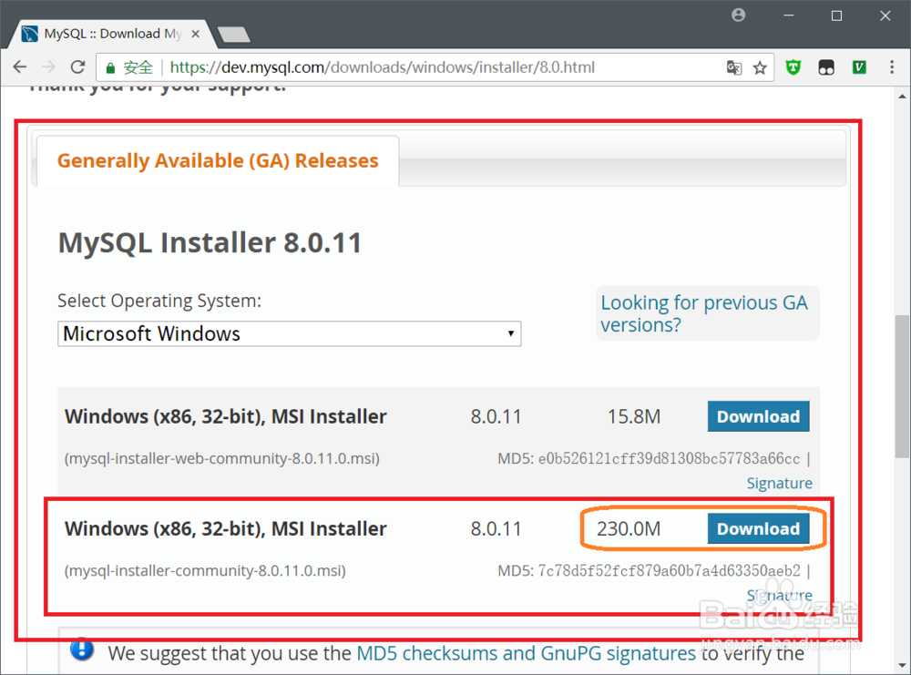Reload the current page
Viewport: 911px width, 675px height.
[x=77, y=67]
